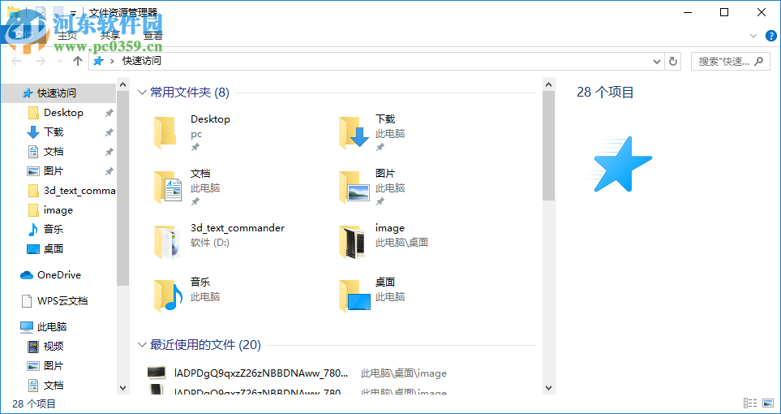Collapse the 常用文件夹 (8) group
Image resolution: width=781 pixels, height=414 pixels.
[x=142, y=93]
